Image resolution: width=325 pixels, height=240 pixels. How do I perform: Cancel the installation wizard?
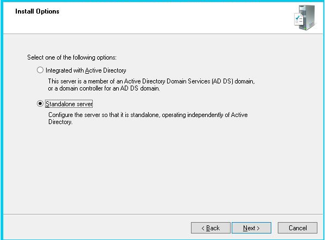coord(297,228)
